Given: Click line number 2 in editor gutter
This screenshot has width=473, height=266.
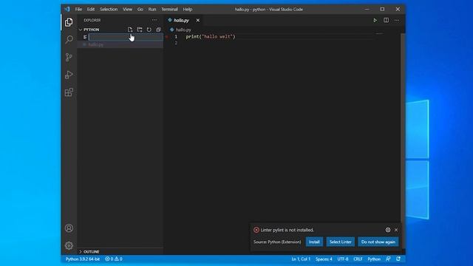Looking at the screenshot, I should coord(176,43).
